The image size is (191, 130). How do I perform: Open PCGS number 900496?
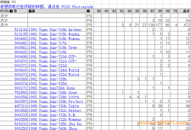21,57
